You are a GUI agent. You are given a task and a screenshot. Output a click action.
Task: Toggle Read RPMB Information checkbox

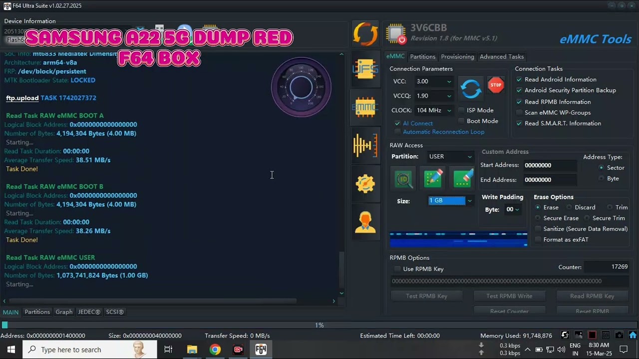tap(519, 102)
